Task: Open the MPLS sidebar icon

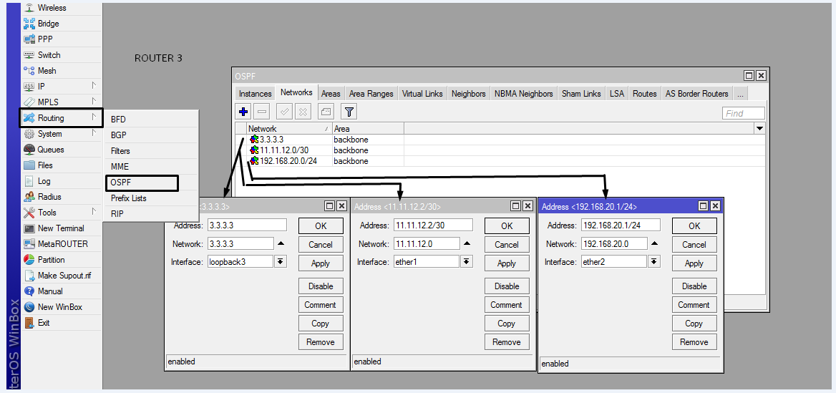Action: pos(29,102)
